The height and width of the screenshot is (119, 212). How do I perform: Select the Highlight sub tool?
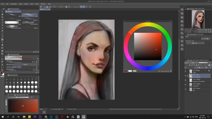click(x=13, y=19)
